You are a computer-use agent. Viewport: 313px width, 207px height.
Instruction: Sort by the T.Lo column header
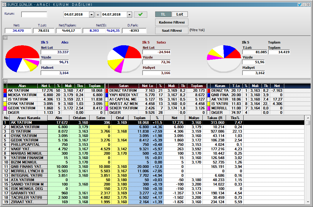[236, 86]
